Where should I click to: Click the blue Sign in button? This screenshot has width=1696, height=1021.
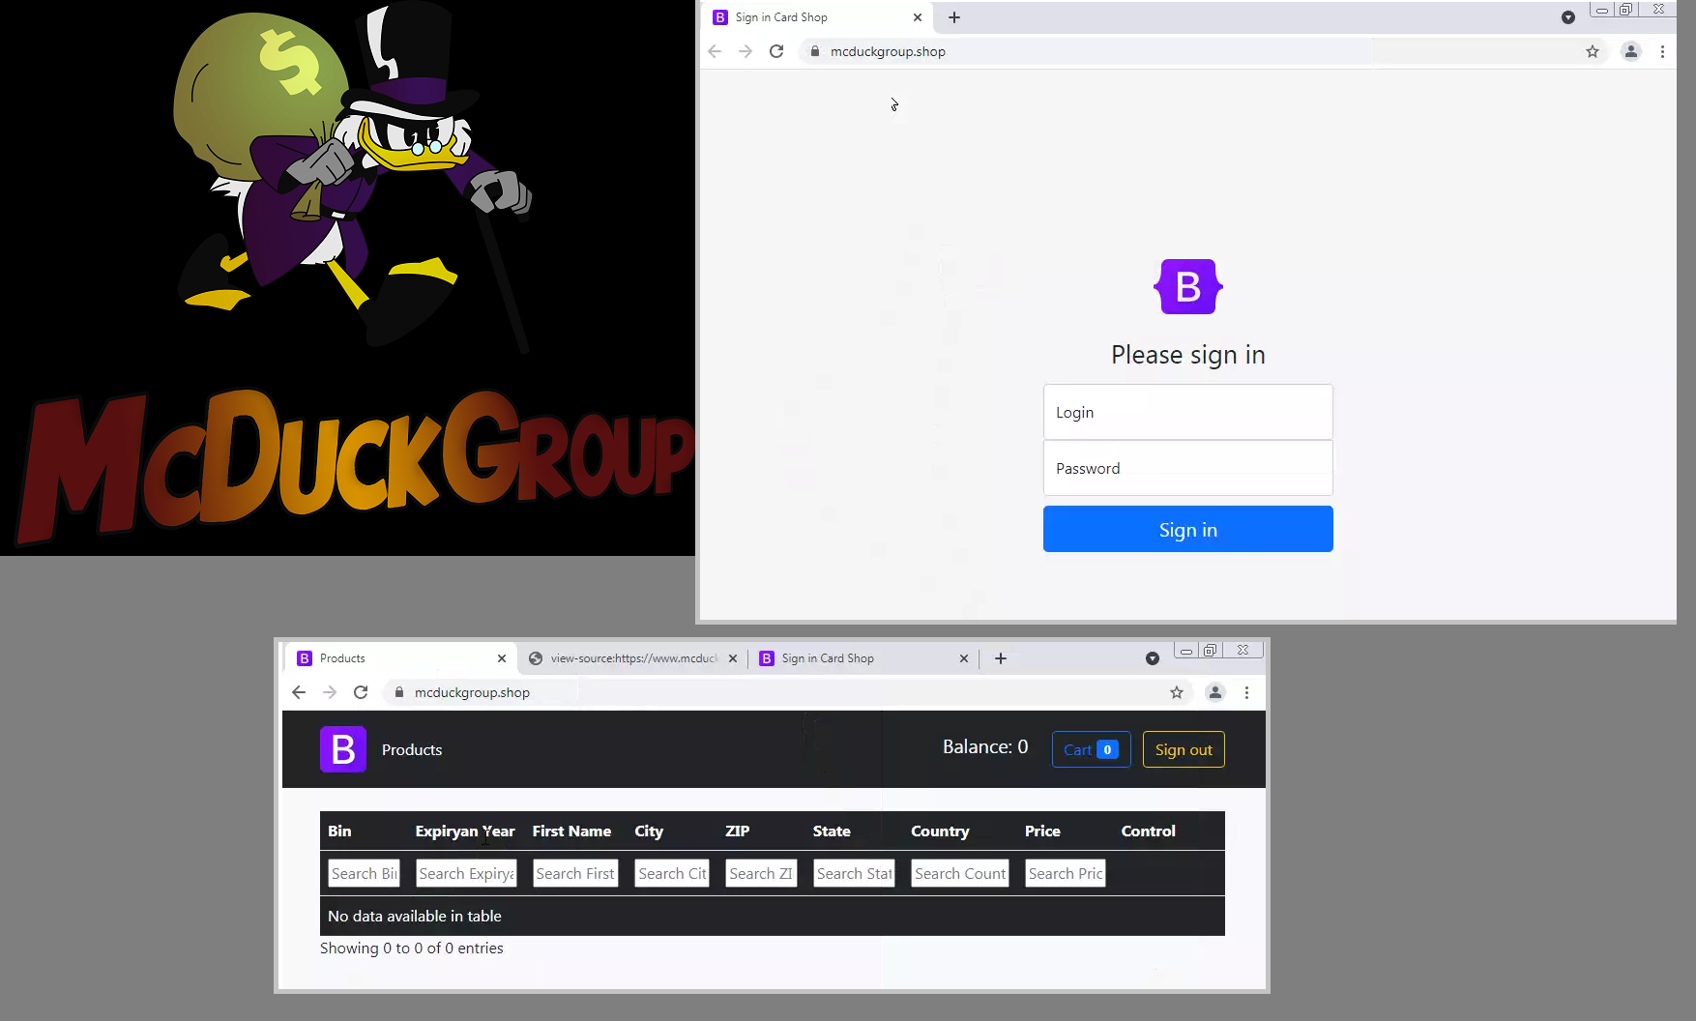[1188, 529]
